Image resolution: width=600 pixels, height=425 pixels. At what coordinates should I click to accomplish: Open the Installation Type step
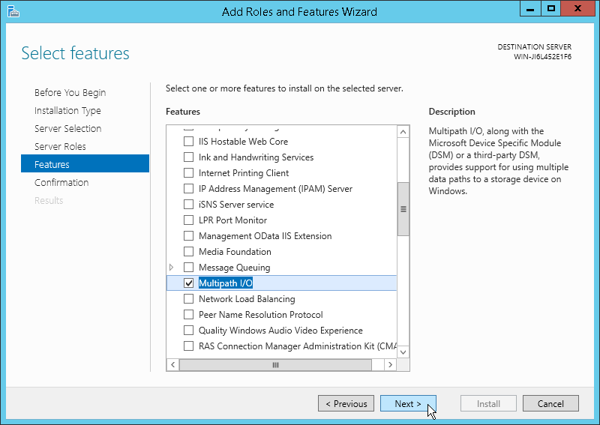[67, 110]
